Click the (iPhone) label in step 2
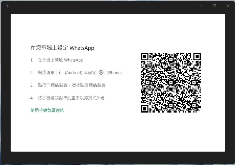 point(114,73)
